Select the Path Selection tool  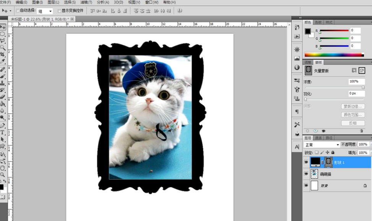click(3, 139)
